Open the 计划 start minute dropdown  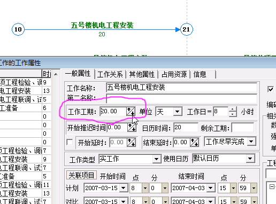[165, 188]
